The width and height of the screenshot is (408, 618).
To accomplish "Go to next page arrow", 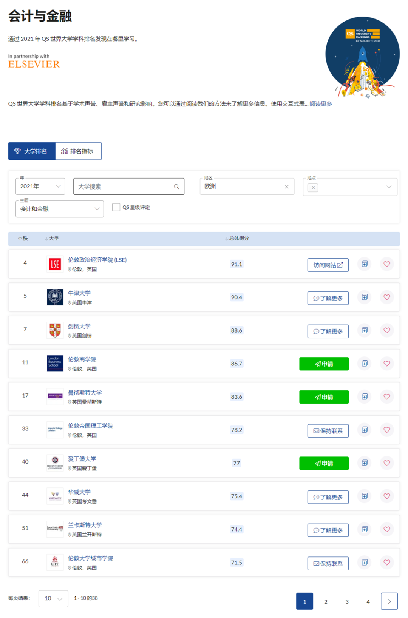I will 389,601.
